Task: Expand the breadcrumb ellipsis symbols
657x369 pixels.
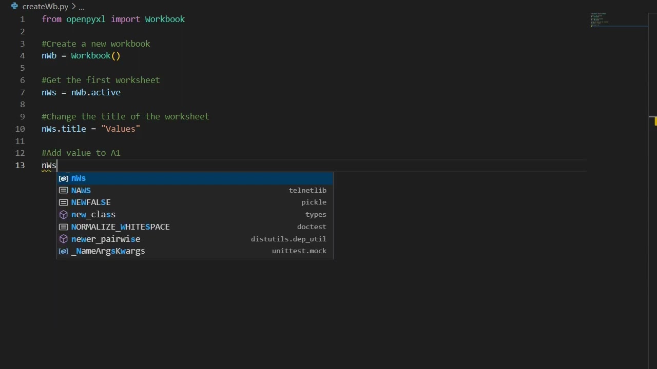Action: click(81, 7)
